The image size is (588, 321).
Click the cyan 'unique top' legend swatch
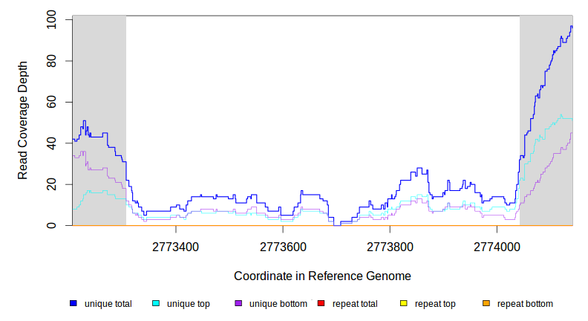pos(156,304)
